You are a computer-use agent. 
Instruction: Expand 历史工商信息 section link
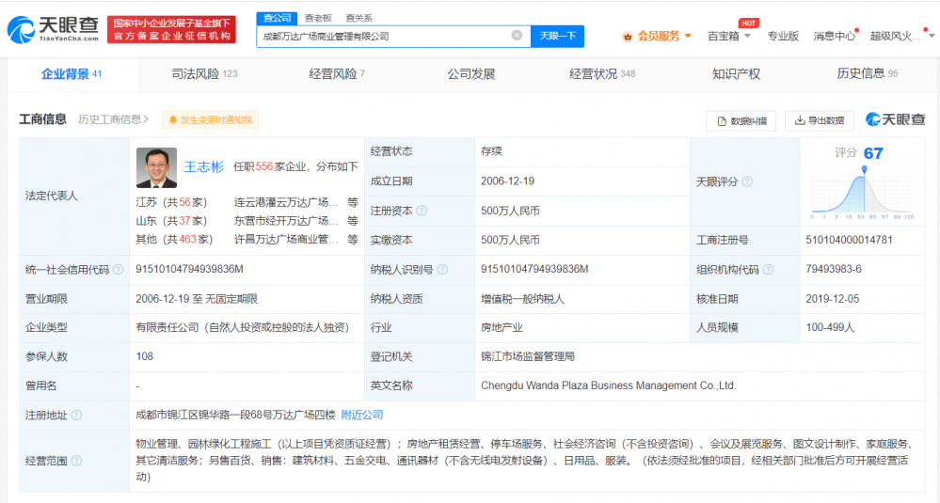coord(114,119)
